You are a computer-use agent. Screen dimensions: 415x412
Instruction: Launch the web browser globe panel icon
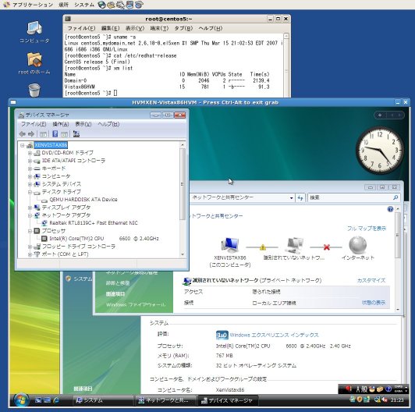(101, 5)
